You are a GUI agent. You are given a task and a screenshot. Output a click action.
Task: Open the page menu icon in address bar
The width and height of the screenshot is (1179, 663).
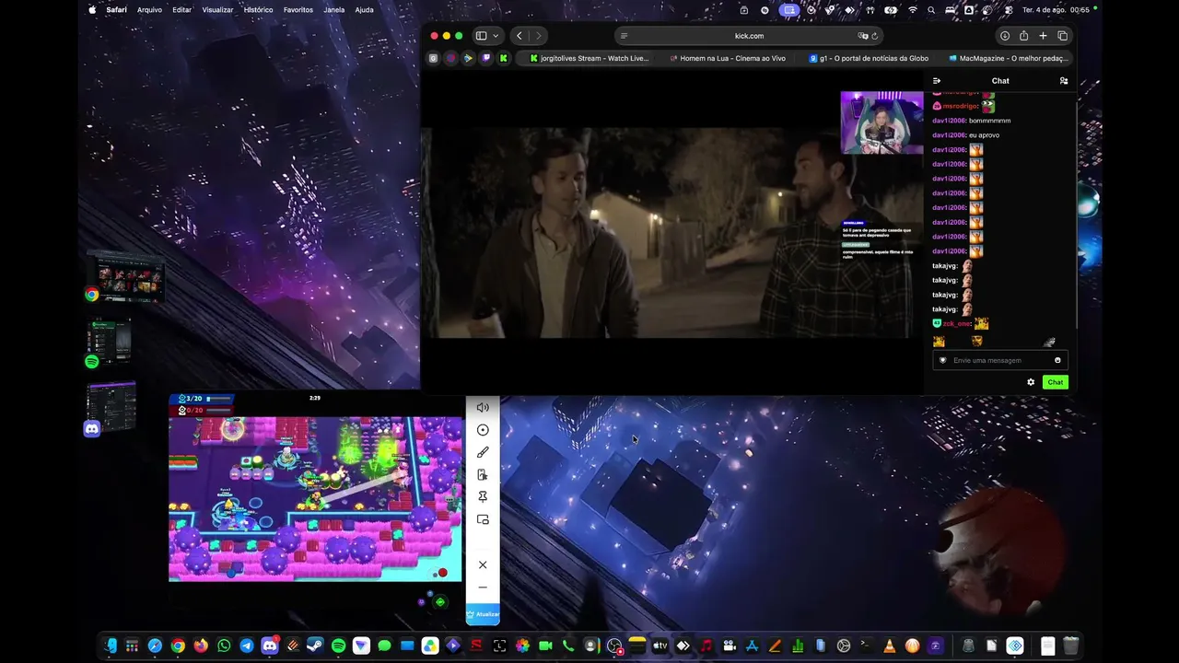click(625, 36)
